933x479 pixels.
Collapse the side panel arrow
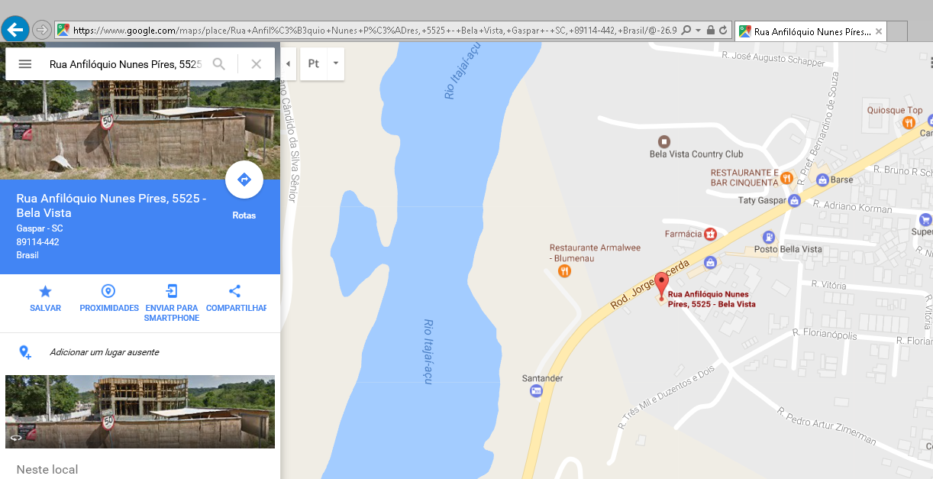(288, 64)
